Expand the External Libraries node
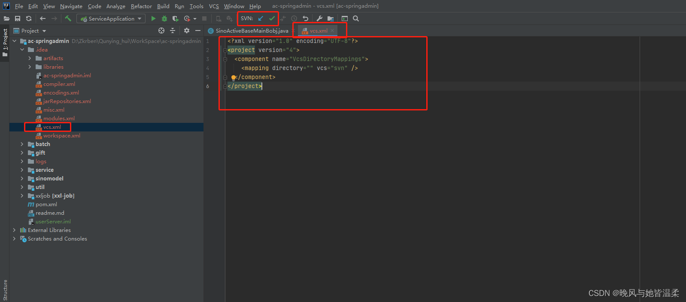The image size is (686, 302). pyautogui.click(x=15, y=230)
